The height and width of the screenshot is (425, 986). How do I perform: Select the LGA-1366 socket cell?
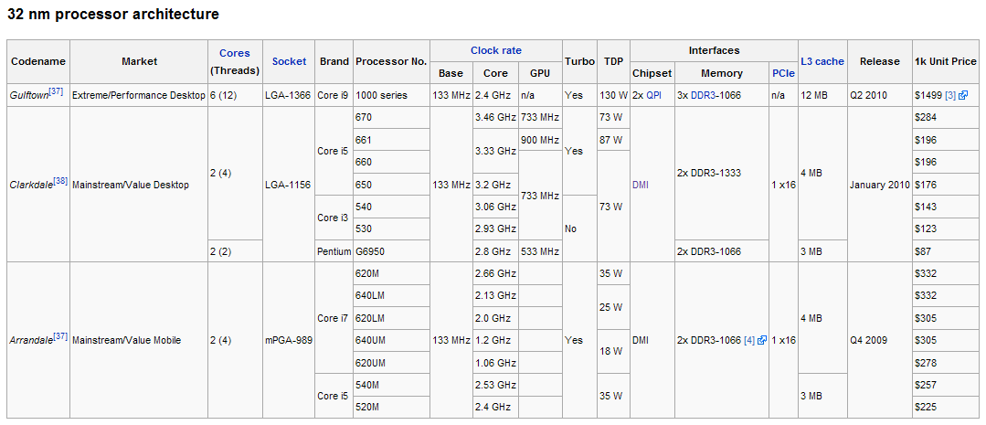point(290,95)
